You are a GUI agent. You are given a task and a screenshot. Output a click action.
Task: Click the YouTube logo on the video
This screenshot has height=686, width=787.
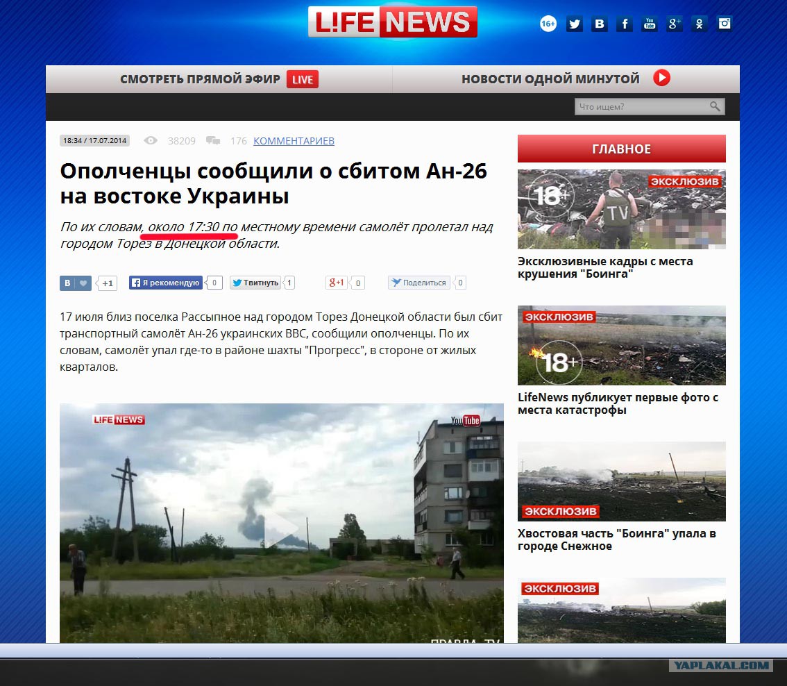pyautogui.click(x=465, y=420)
